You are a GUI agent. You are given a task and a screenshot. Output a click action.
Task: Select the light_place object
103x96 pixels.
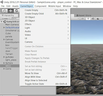point(11,60)
